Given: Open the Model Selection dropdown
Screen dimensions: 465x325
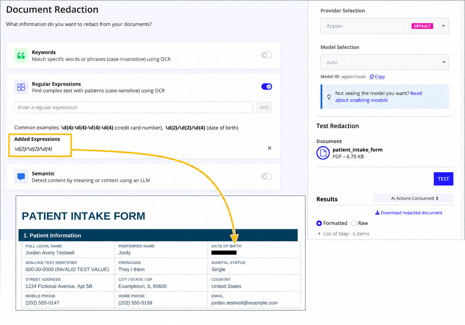Looking at the screenshot, I should point(385,62).
